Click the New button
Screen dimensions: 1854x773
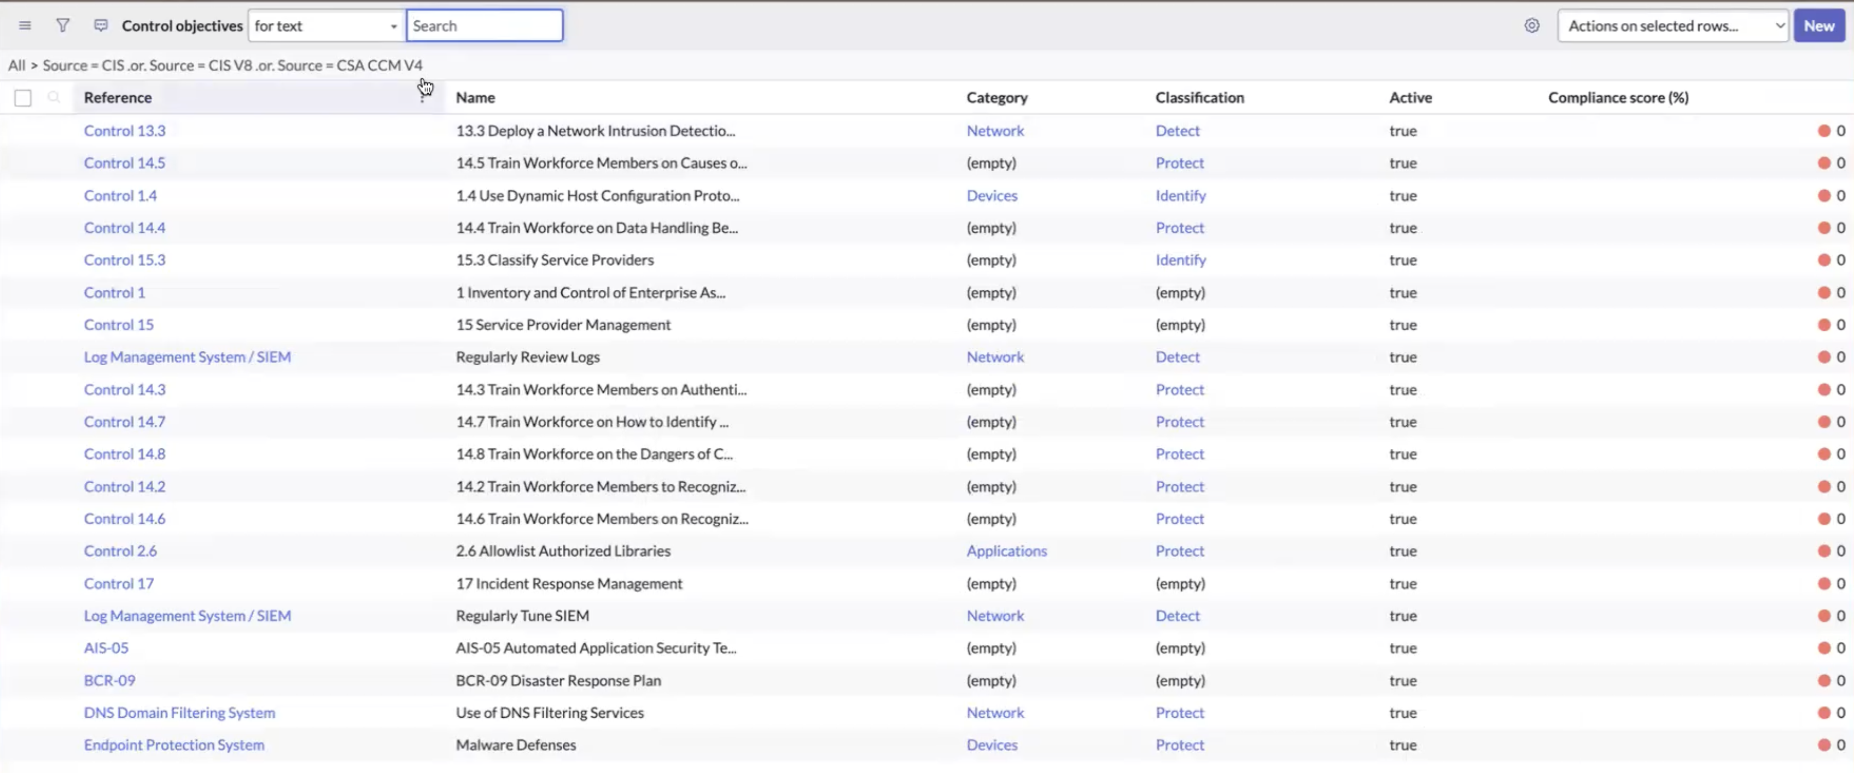tap(1819, 26)
